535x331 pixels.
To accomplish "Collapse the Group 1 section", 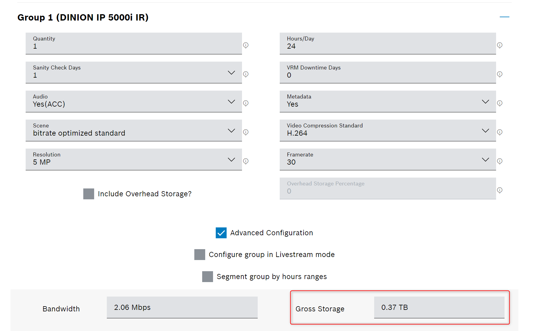I will [504, 17].
